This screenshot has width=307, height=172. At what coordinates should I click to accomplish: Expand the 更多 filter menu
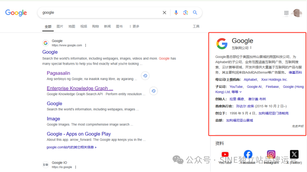tap(134, 27)
